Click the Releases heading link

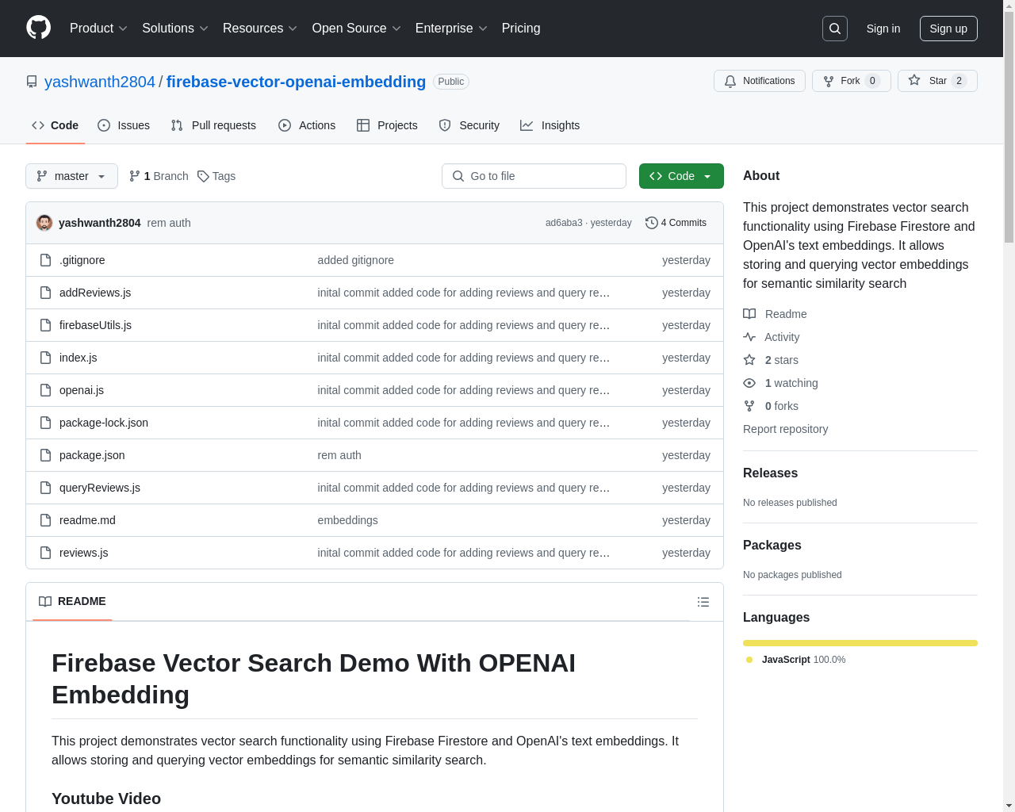point(770,473)
